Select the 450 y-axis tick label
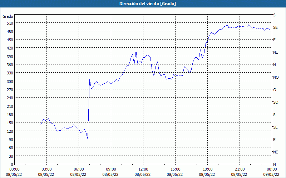The width and height of the screenshot is (286, 178). coord(10,40)
